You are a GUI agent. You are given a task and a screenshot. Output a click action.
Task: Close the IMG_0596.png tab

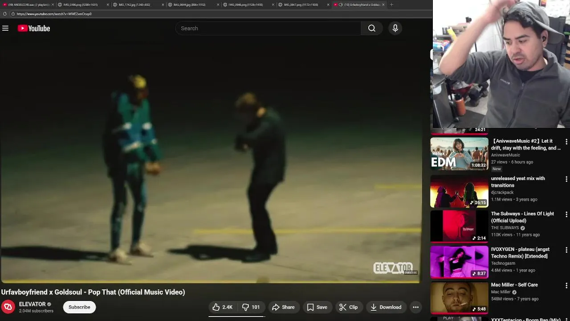[x=108, y=4]
